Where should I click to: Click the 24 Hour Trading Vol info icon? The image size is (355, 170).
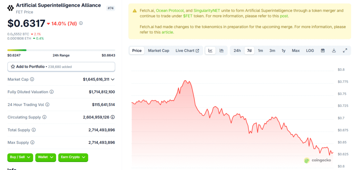47,105
